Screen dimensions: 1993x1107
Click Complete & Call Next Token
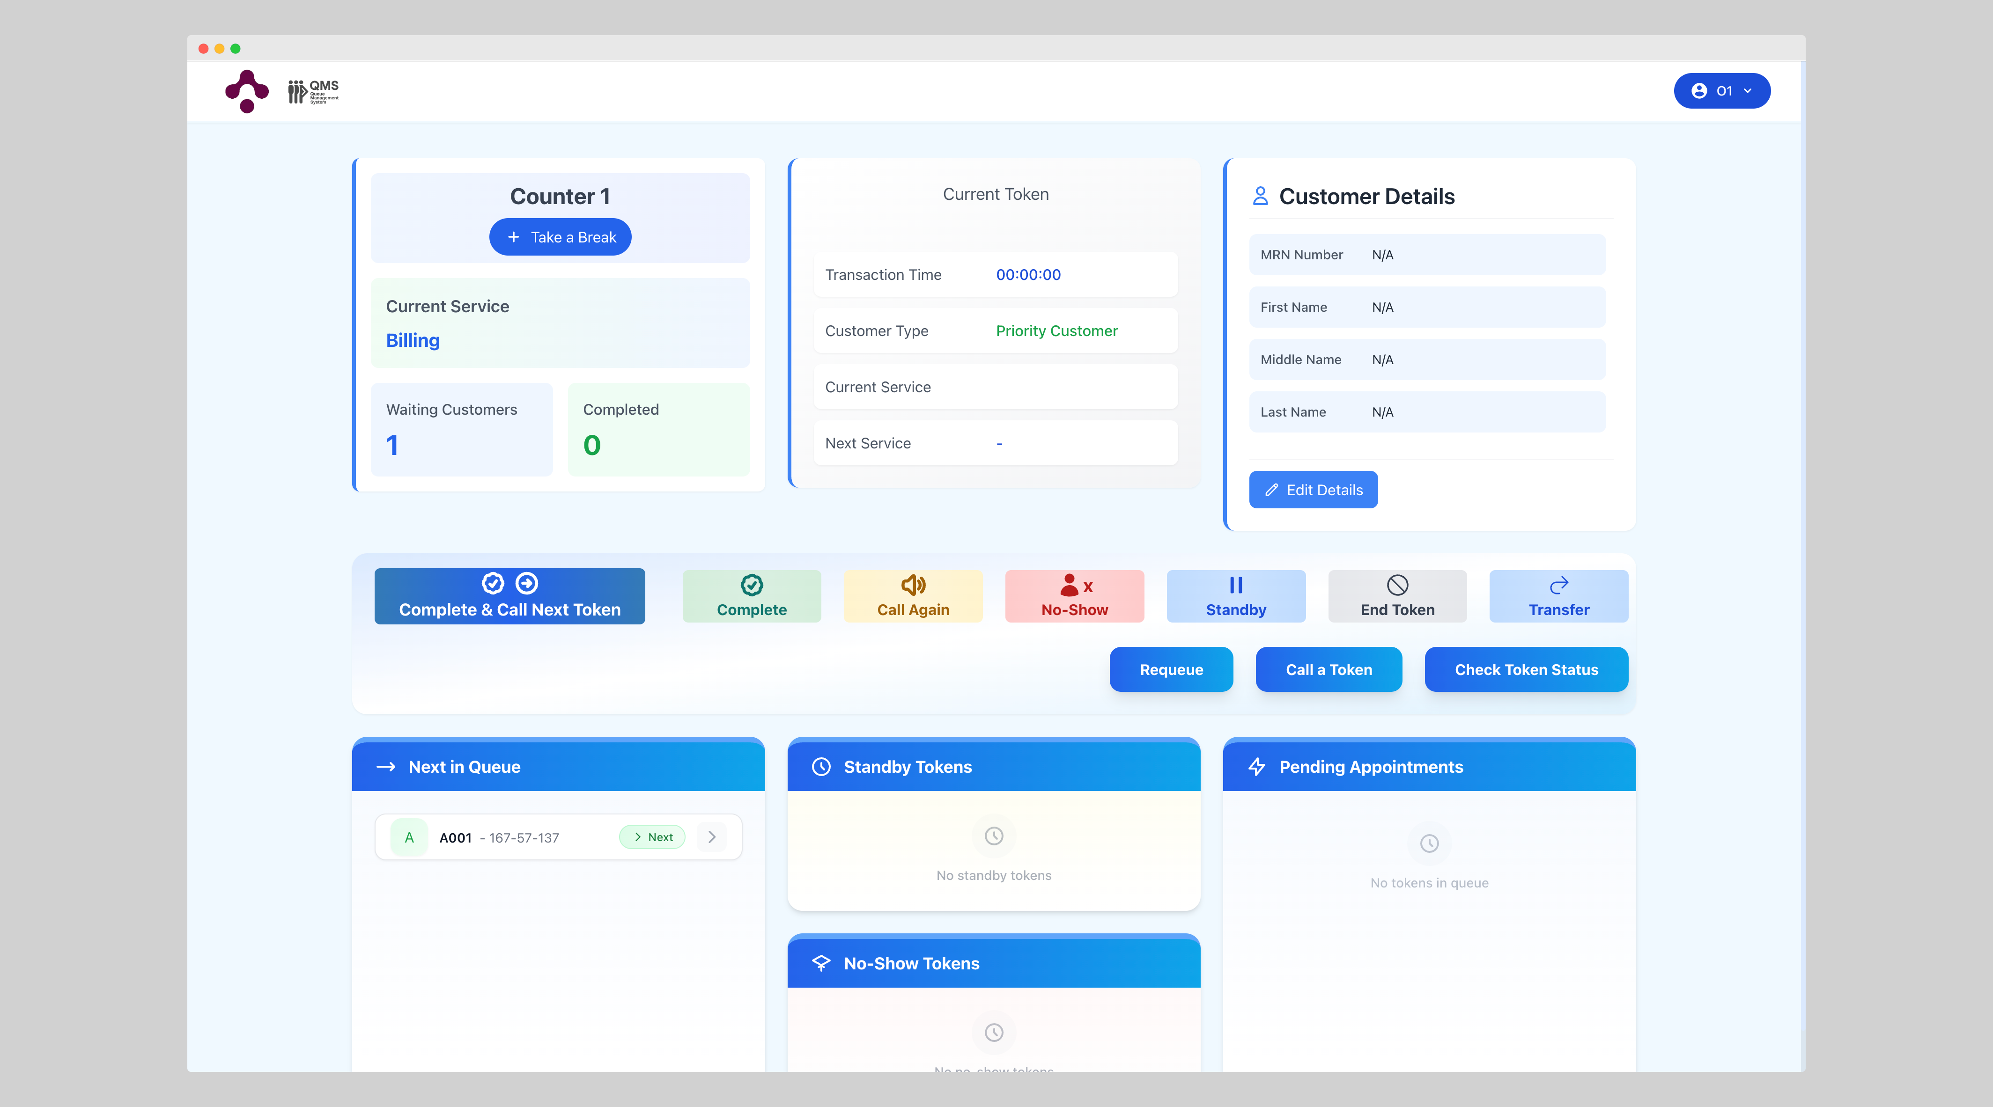pyautogui.click(x=509, y=596)
